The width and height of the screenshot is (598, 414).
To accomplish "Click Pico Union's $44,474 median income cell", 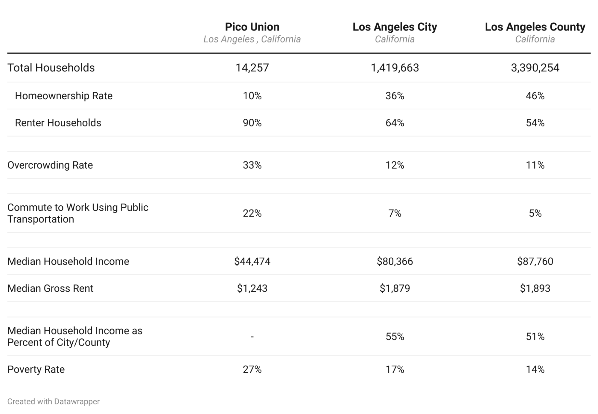I will pyautogui.click(x=252, y=261).
